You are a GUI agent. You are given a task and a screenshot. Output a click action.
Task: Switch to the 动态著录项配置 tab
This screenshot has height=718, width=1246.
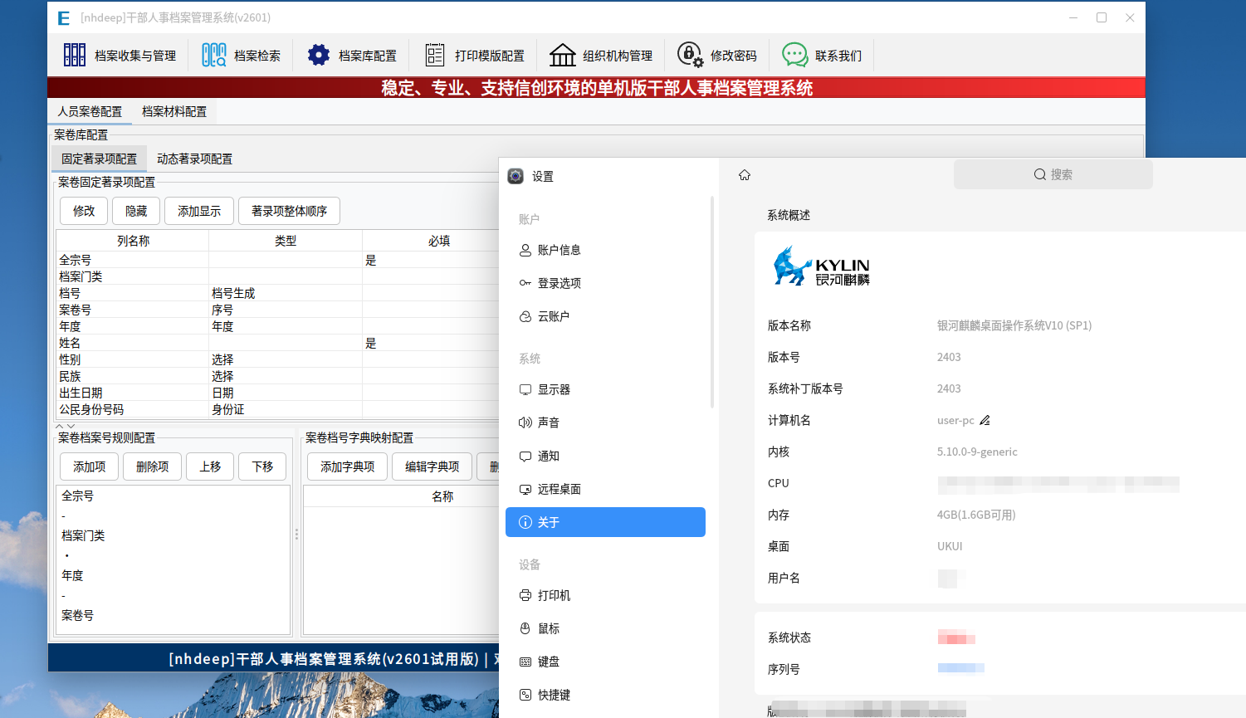195,159
